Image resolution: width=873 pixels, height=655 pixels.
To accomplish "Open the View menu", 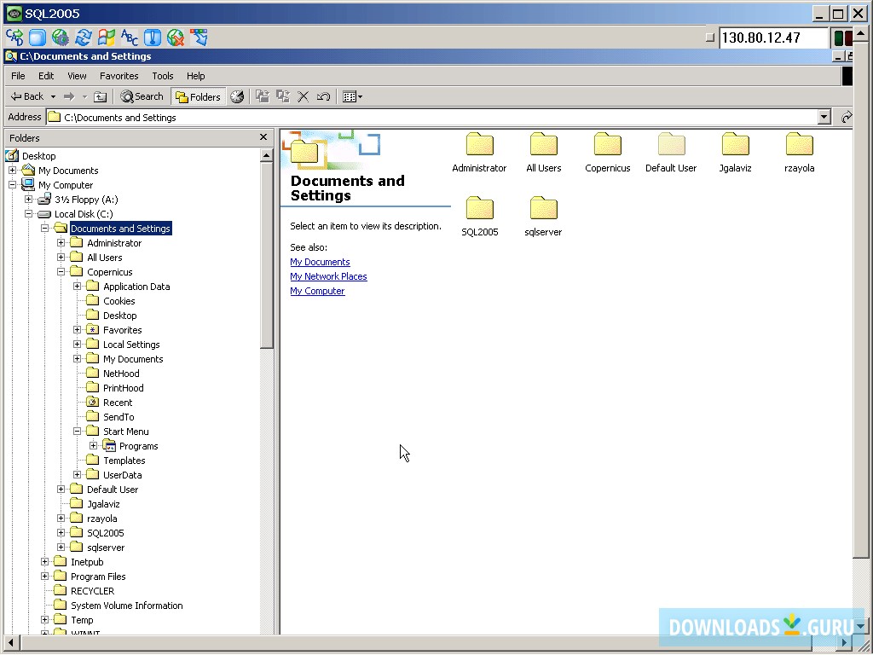I will coord(77,76).
